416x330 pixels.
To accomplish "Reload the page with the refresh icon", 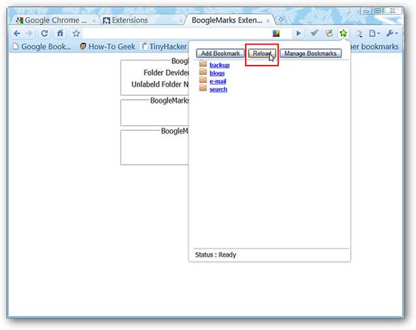I will (x=45, y=33).
